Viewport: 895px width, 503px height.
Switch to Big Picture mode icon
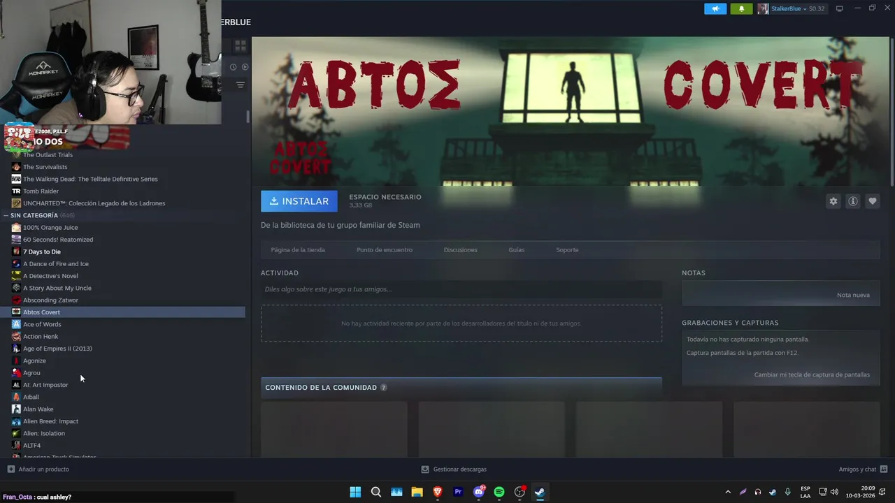coord(840,8)
